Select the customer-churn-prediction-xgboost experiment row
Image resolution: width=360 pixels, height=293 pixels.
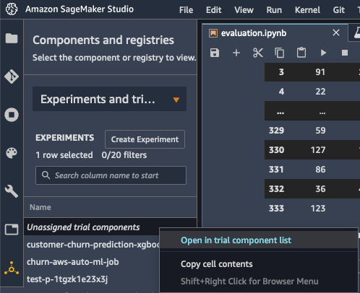92,245
